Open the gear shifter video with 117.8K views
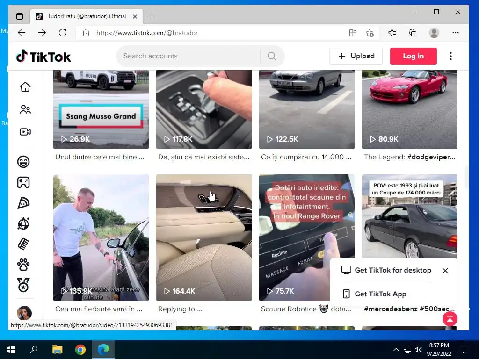The image size is (479, 359). coord(204,109)
